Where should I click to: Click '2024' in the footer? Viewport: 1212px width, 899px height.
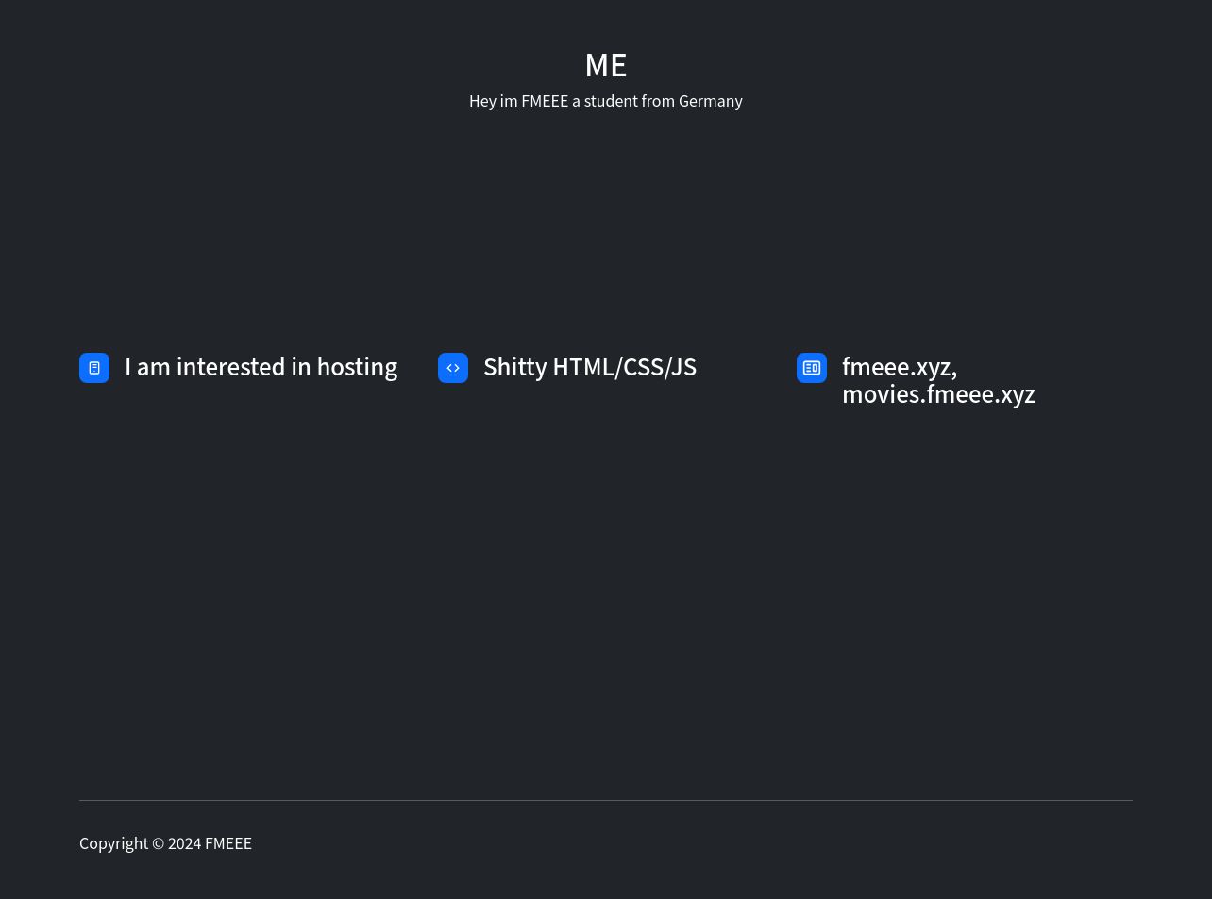(x=184, y=843)
